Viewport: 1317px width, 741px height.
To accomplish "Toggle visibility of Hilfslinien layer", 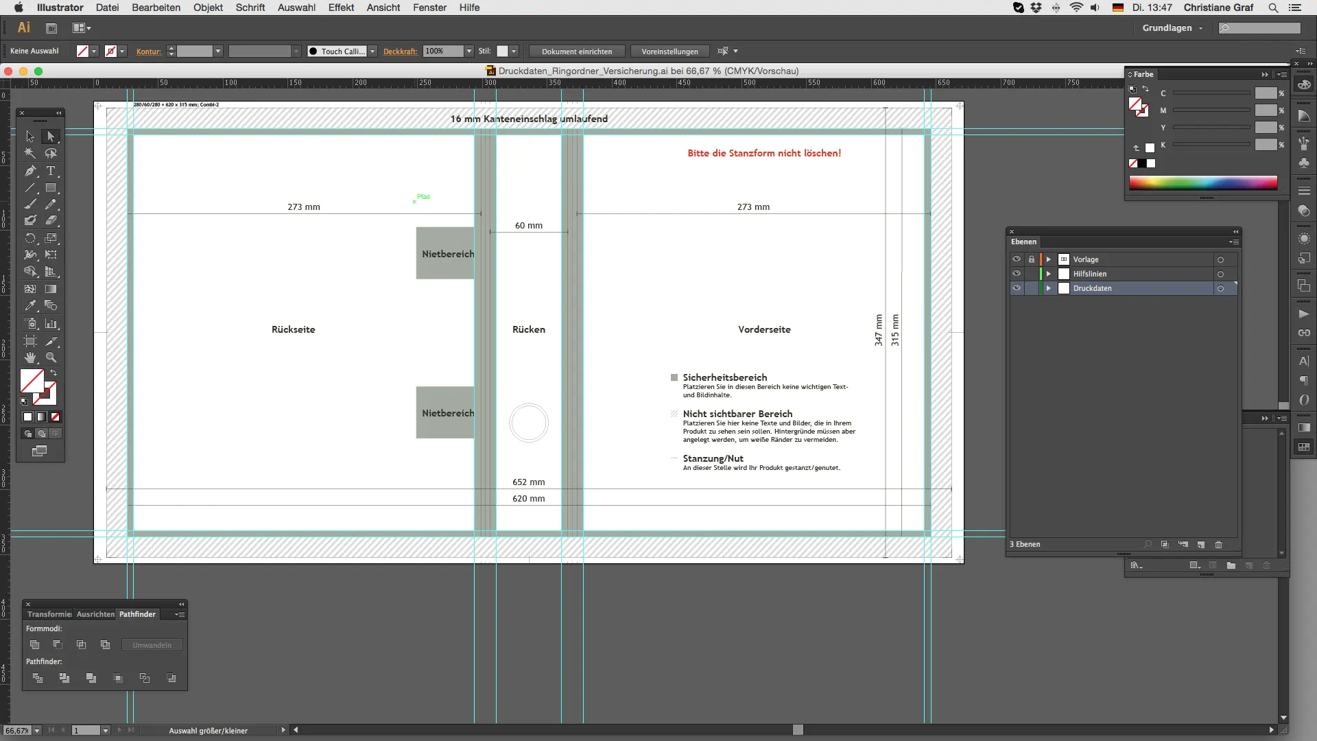I will tap(1016, 274).
